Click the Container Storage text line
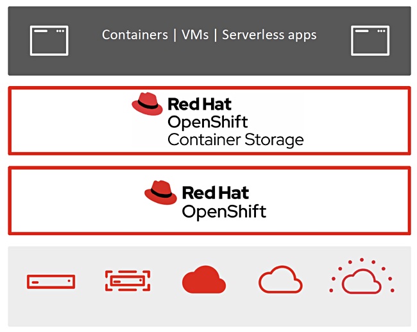417x332 pixels. 235,140
